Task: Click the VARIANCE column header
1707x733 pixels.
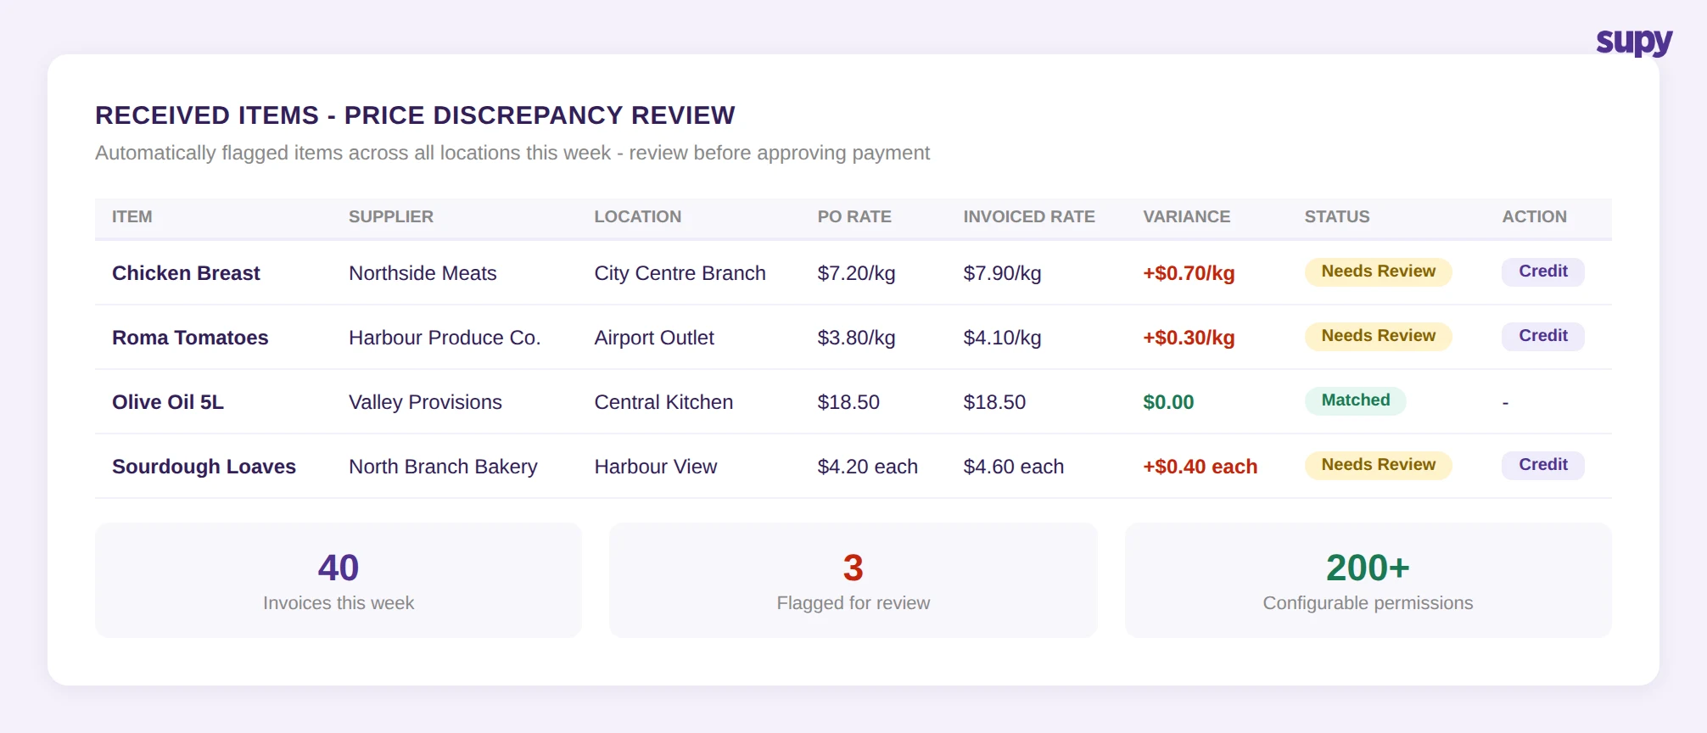Action: (1186, 216)
